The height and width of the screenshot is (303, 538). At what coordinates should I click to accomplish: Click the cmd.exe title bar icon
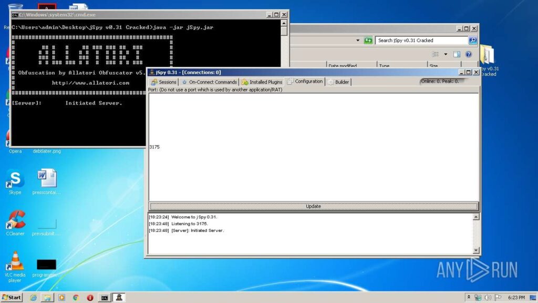[x=15, y=15]
